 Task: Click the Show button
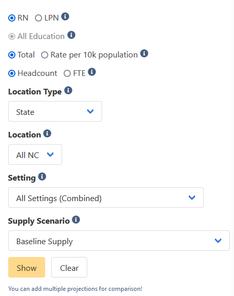[27, 267]
